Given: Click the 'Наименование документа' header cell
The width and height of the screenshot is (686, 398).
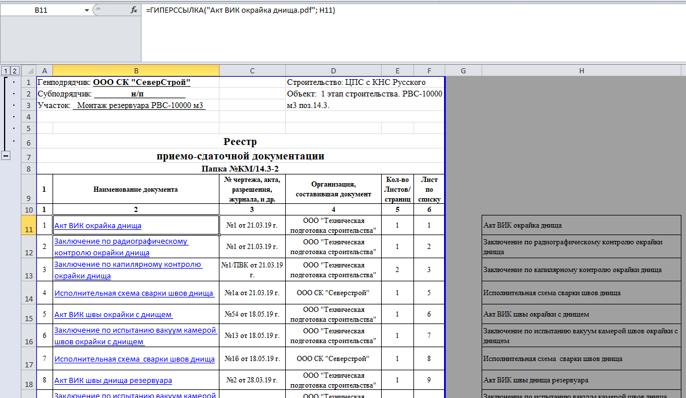Looking at the screenshot, I should click(136, 189).
